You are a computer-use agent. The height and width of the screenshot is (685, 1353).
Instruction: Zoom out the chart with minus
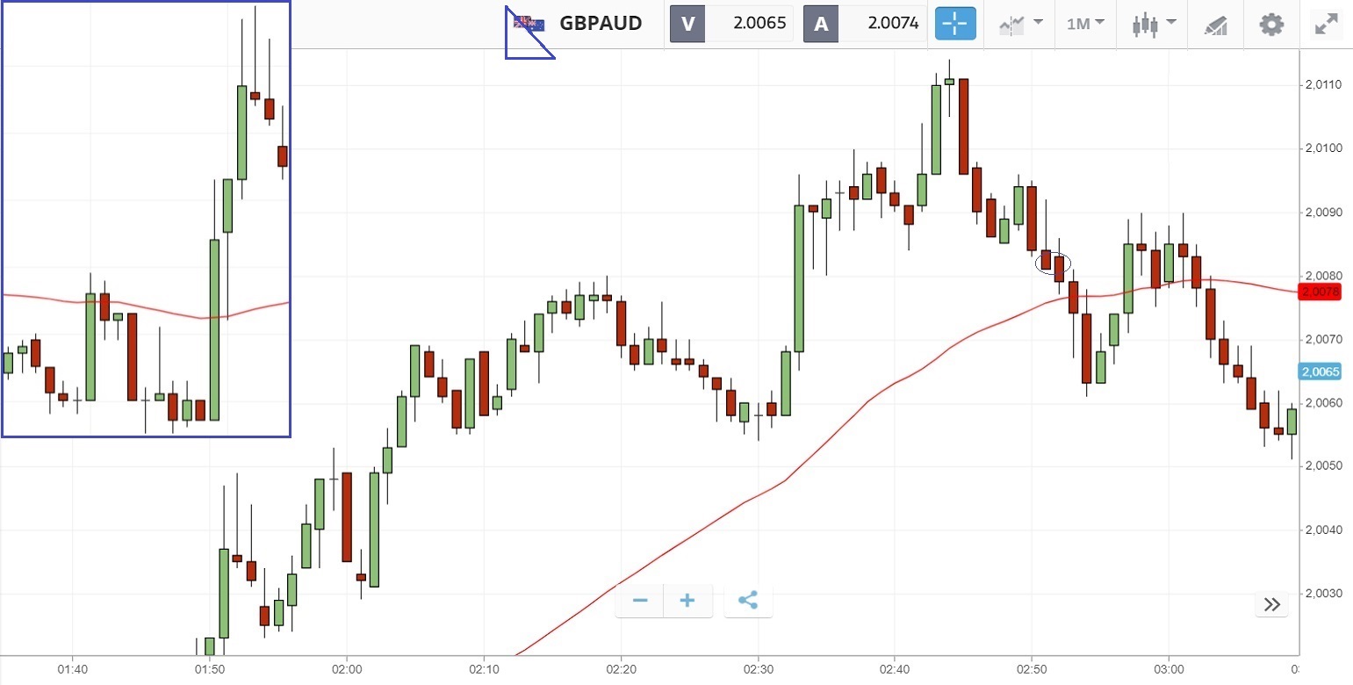[x=640, y=601]
